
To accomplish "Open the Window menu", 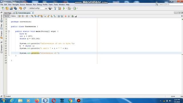I will [x=62, y=5].
